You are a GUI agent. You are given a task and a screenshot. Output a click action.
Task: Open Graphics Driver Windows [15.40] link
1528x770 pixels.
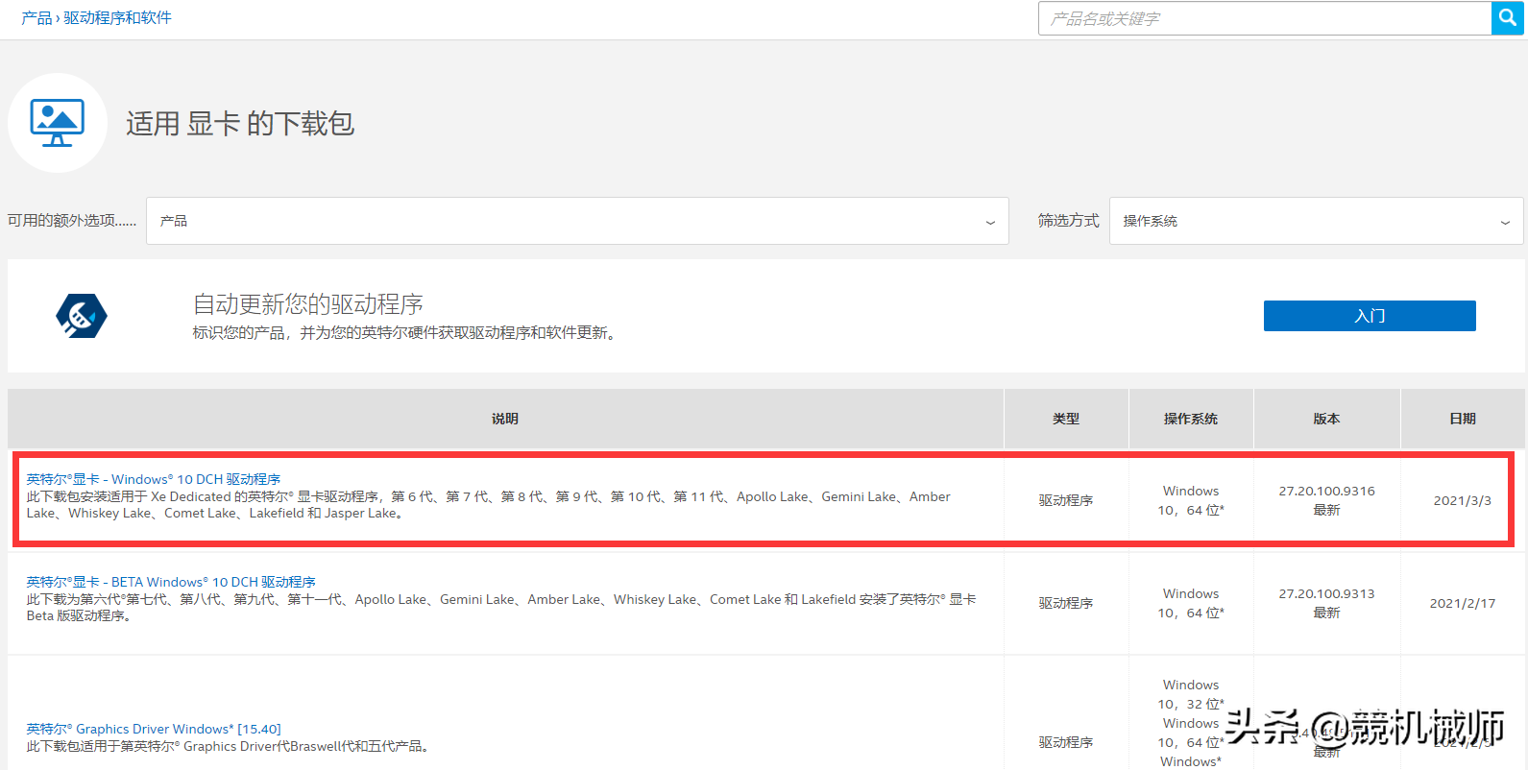[154, 729]
